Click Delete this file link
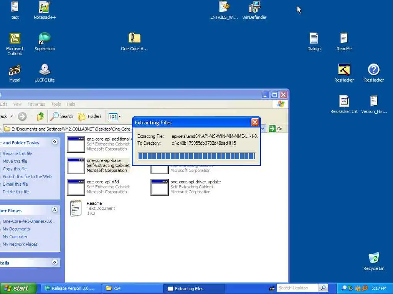 coord(16,192)
